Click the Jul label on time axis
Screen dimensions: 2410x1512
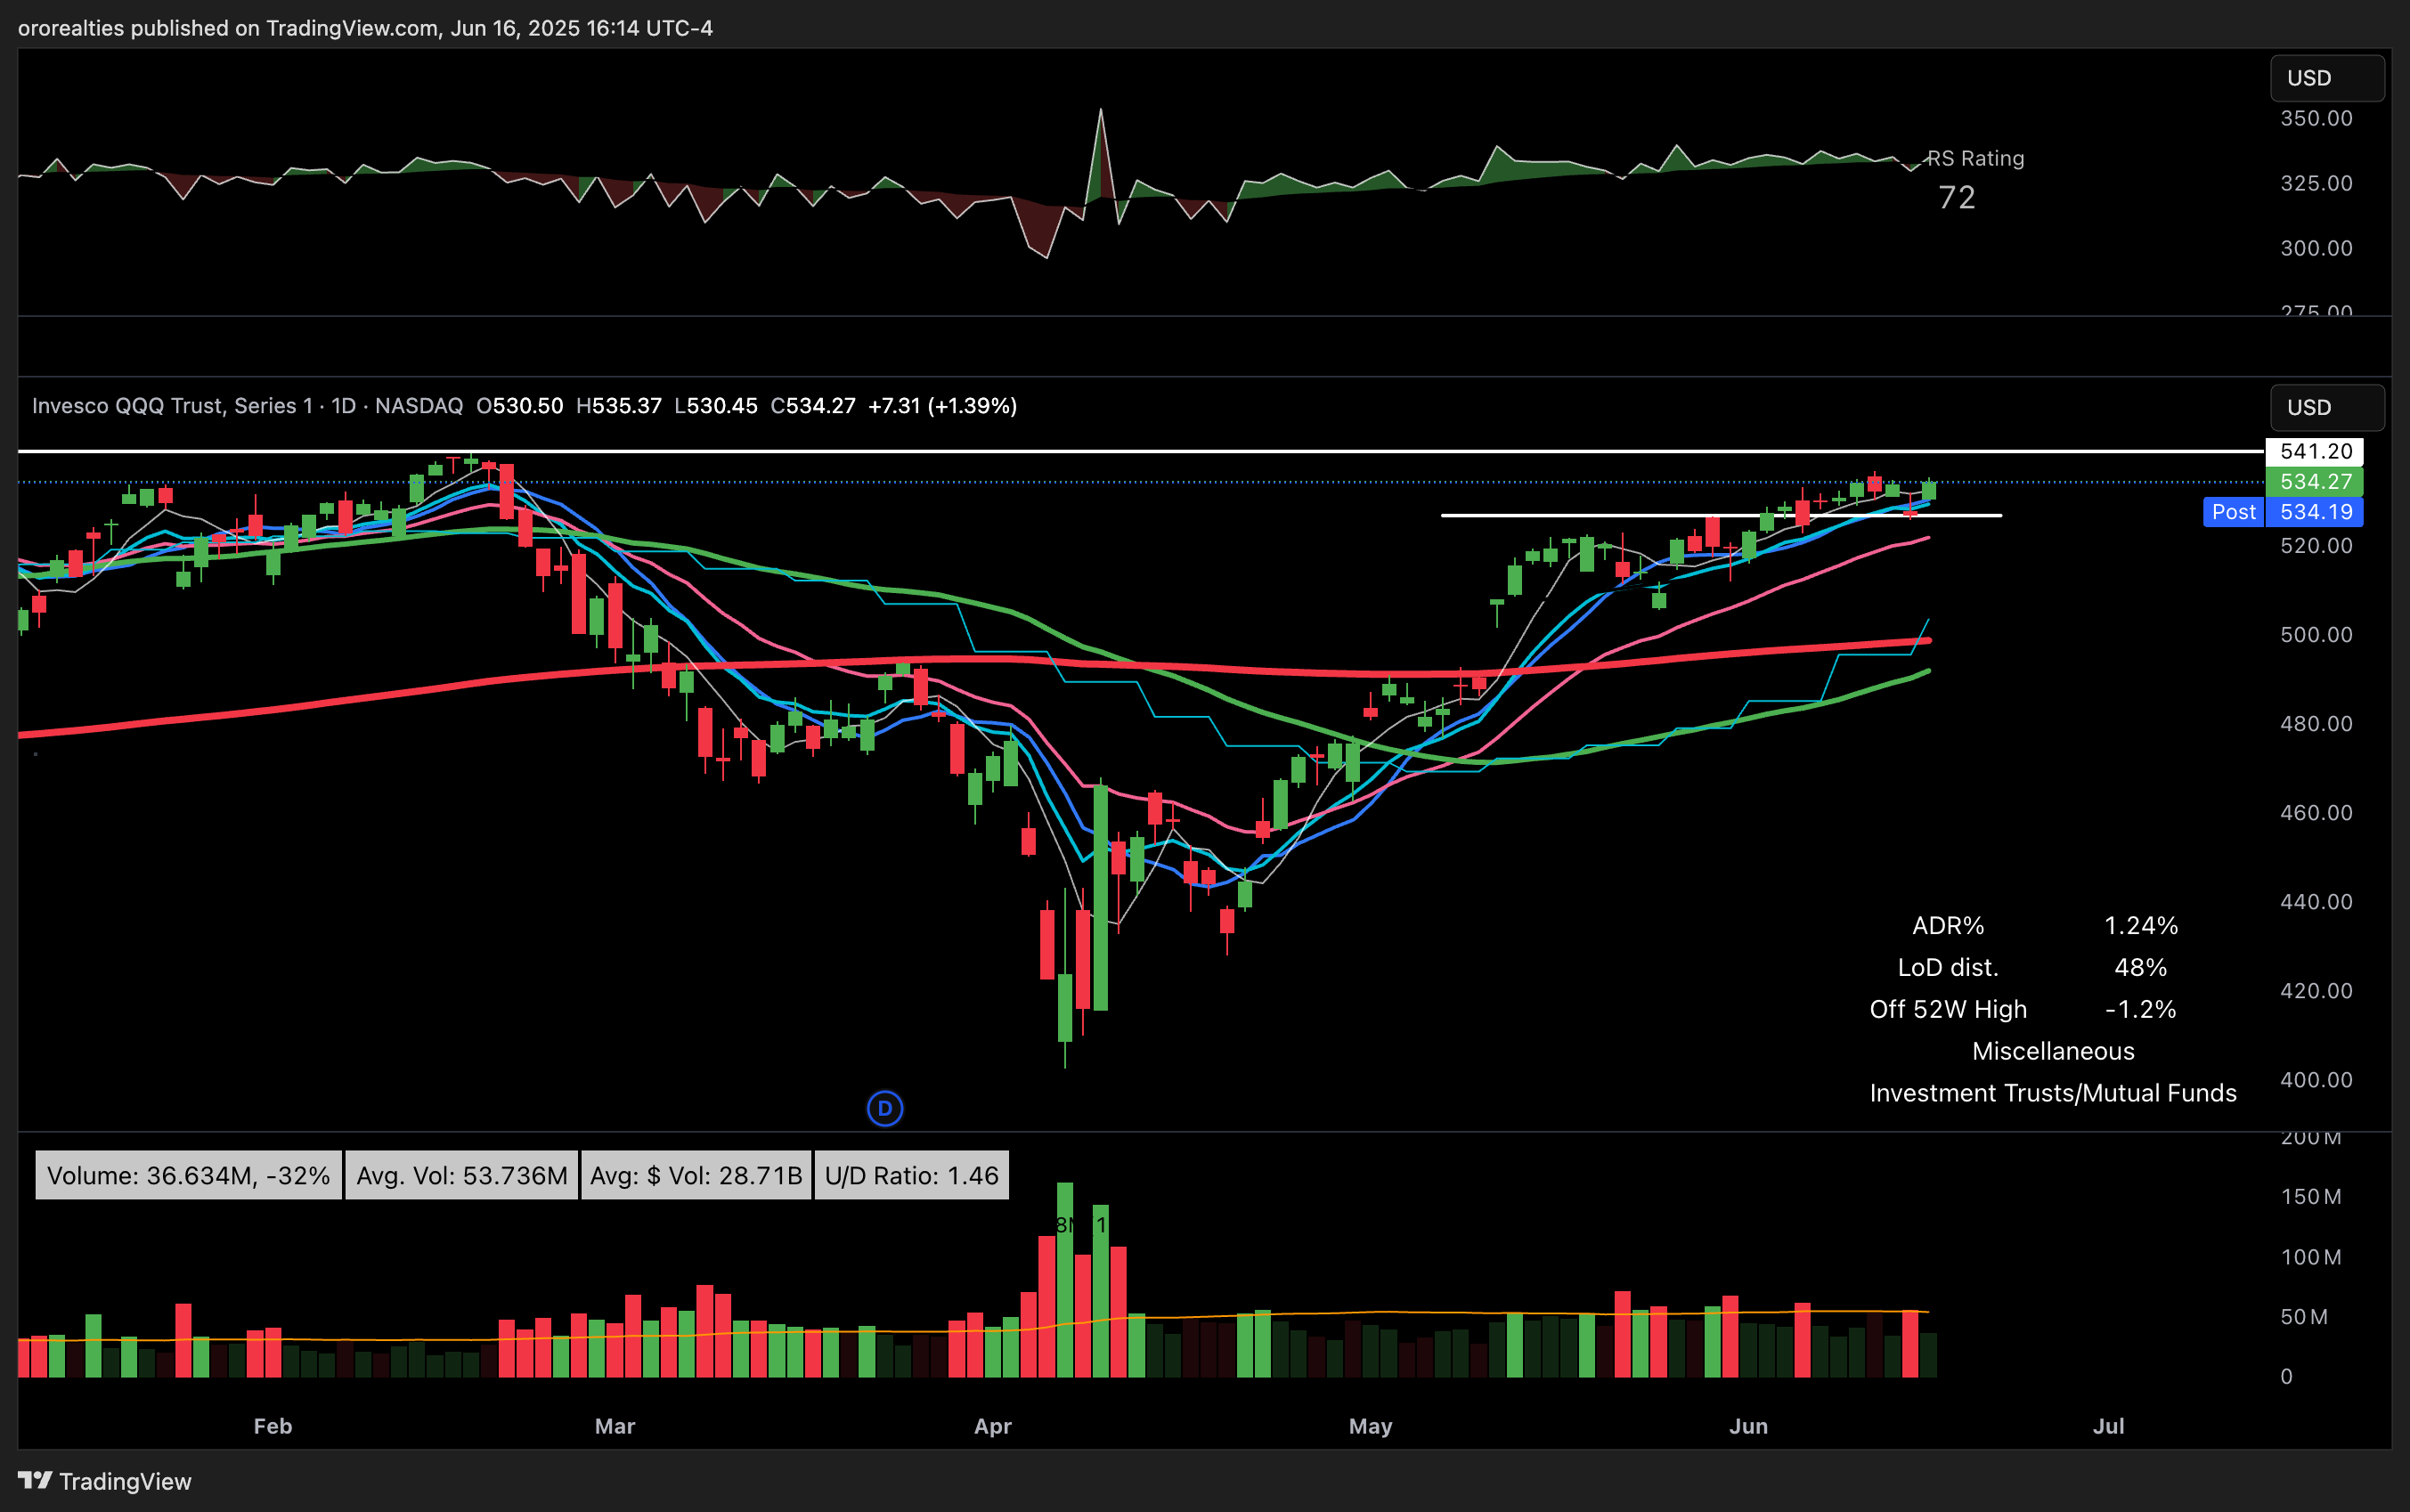2108,1426
